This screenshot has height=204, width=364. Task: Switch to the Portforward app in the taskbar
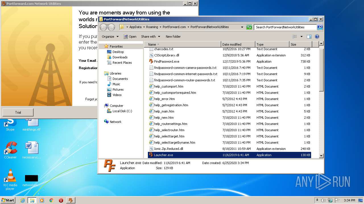(71, 200)
